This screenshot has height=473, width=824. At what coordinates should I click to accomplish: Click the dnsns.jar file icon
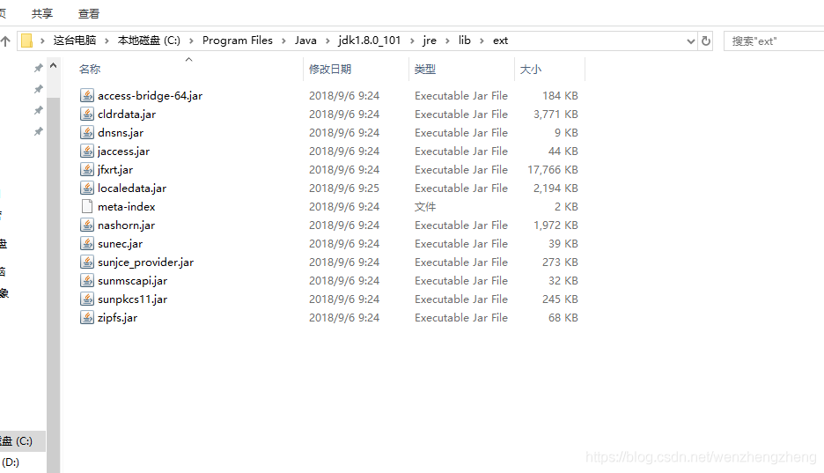click(x=87, y=132)
